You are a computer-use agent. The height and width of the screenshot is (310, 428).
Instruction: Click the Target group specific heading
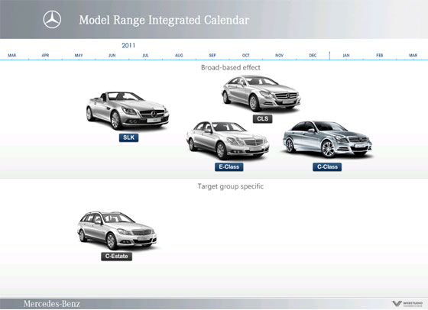point(231,186)
